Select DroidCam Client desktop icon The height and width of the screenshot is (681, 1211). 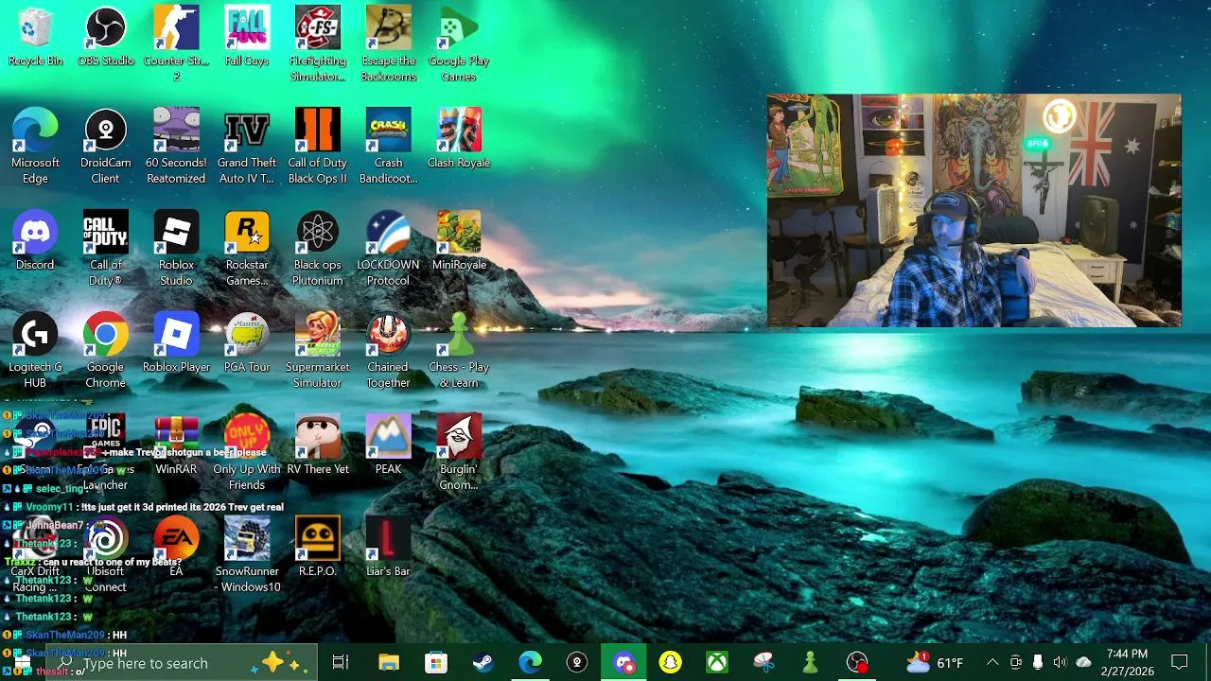pos(106,147)
